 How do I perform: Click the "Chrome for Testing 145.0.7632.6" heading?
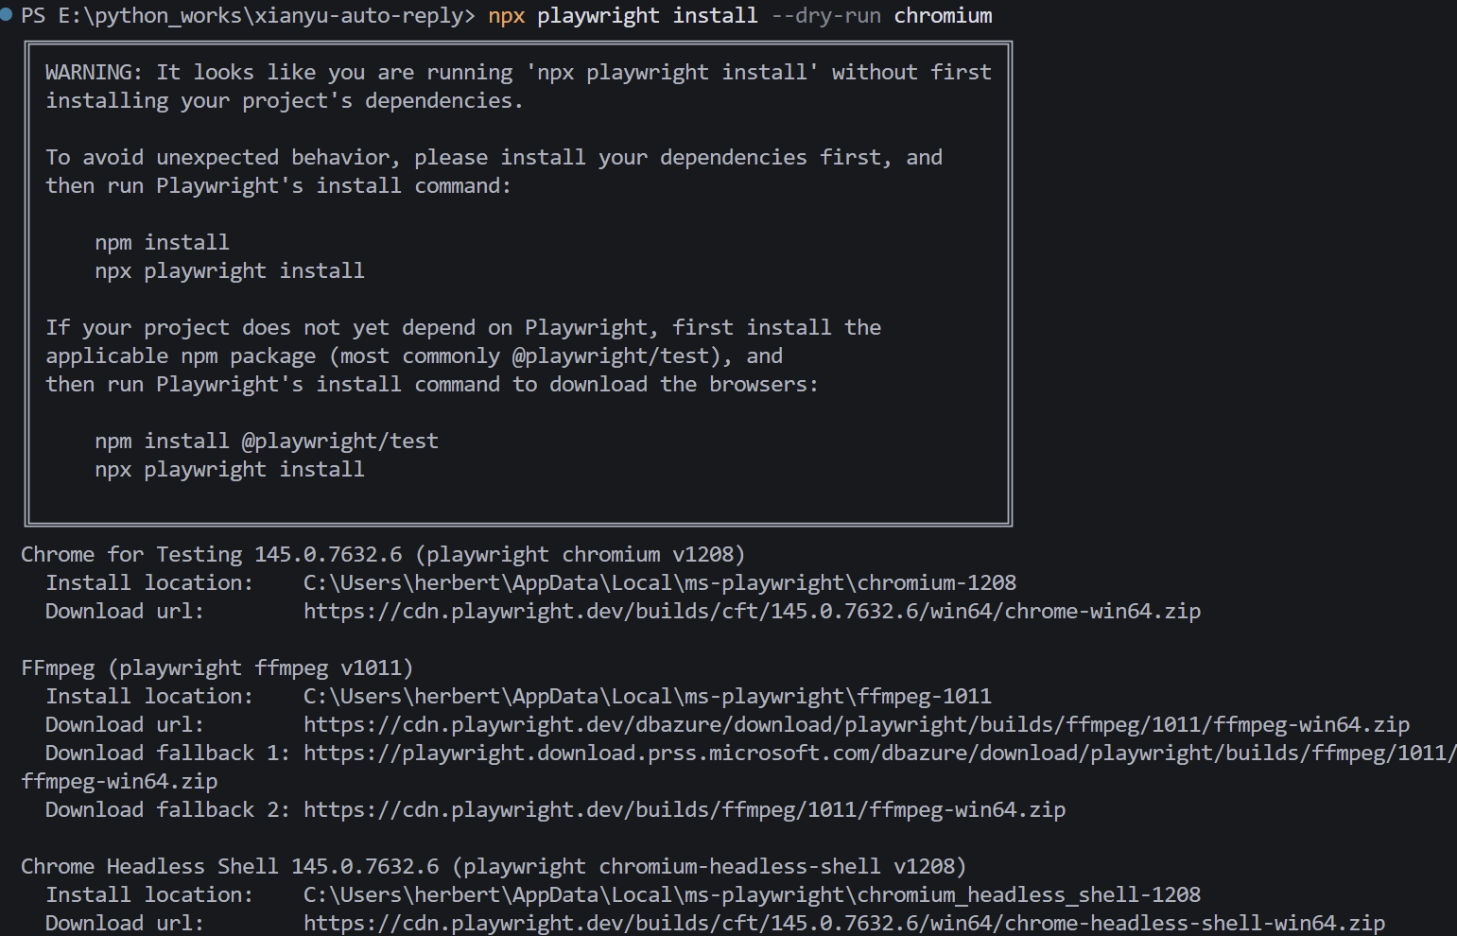tap(211, 555)
